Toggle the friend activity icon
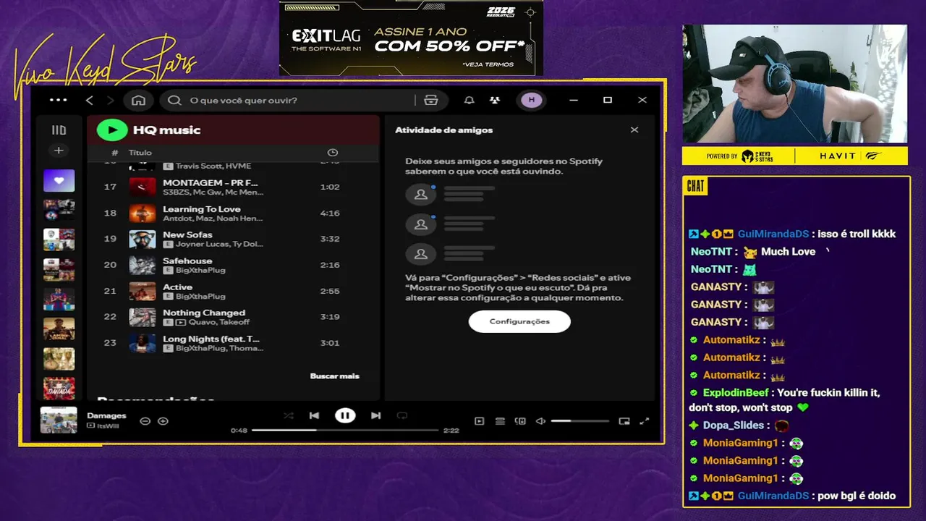The image size is (926, 521). click(x=494, y=100)
